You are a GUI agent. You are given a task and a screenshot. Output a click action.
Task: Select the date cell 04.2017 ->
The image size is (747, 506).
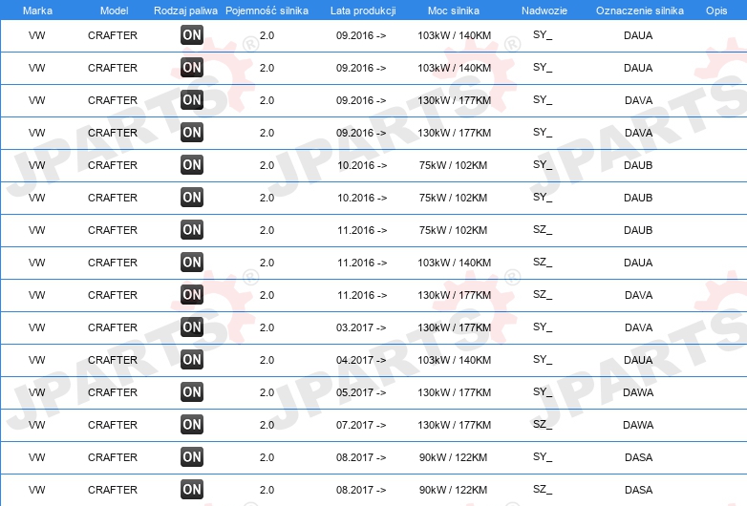[361, 360]
